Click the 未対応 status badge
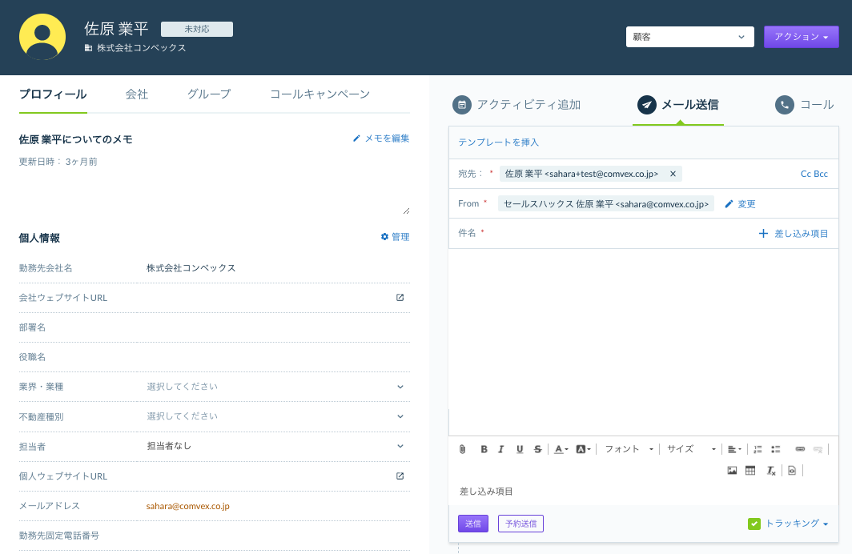Image resolution: width=852 pixels, height=554 pixels. point(197,30)
